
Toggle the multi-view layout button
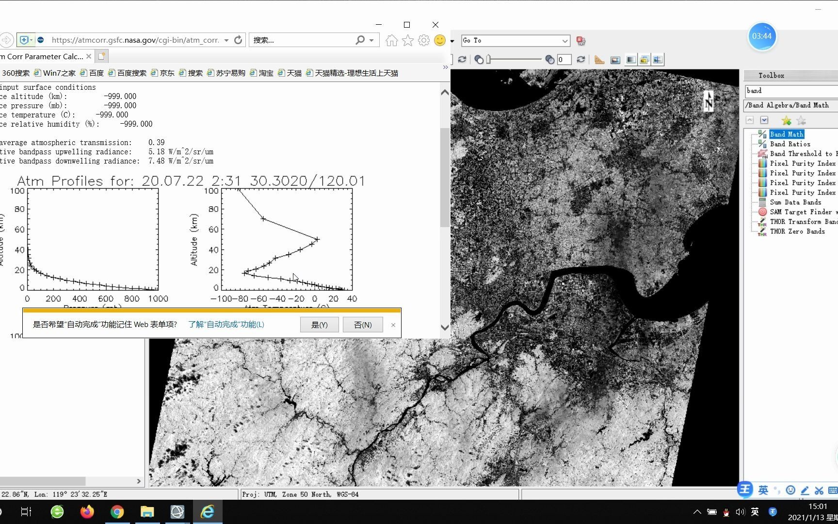(658, 59)
